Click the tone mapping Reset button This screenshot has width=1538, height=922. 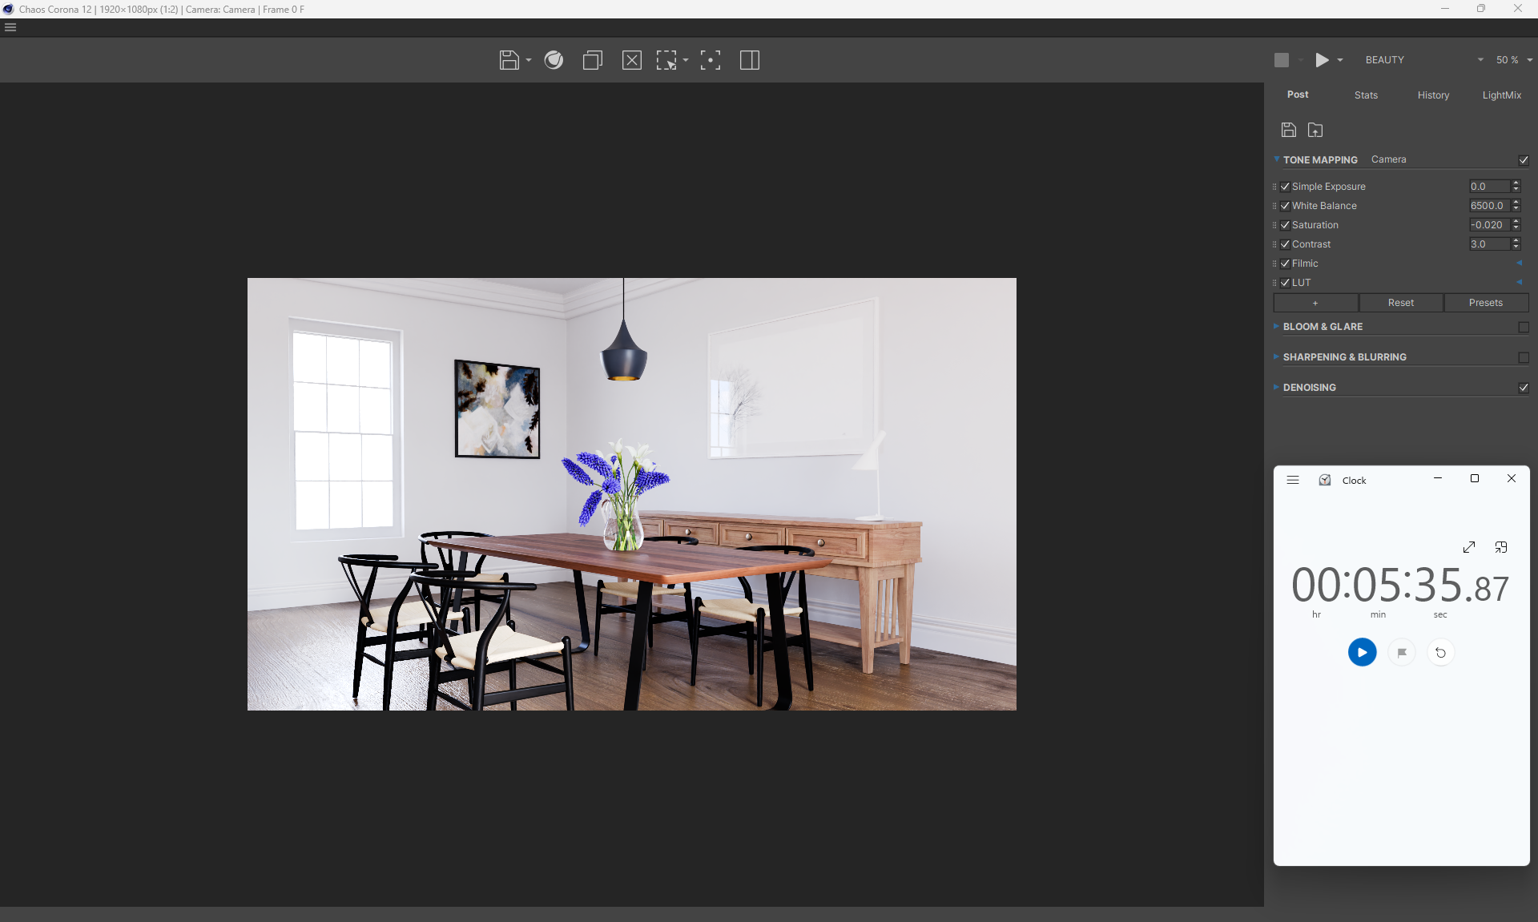click(x=1400, y=303)
